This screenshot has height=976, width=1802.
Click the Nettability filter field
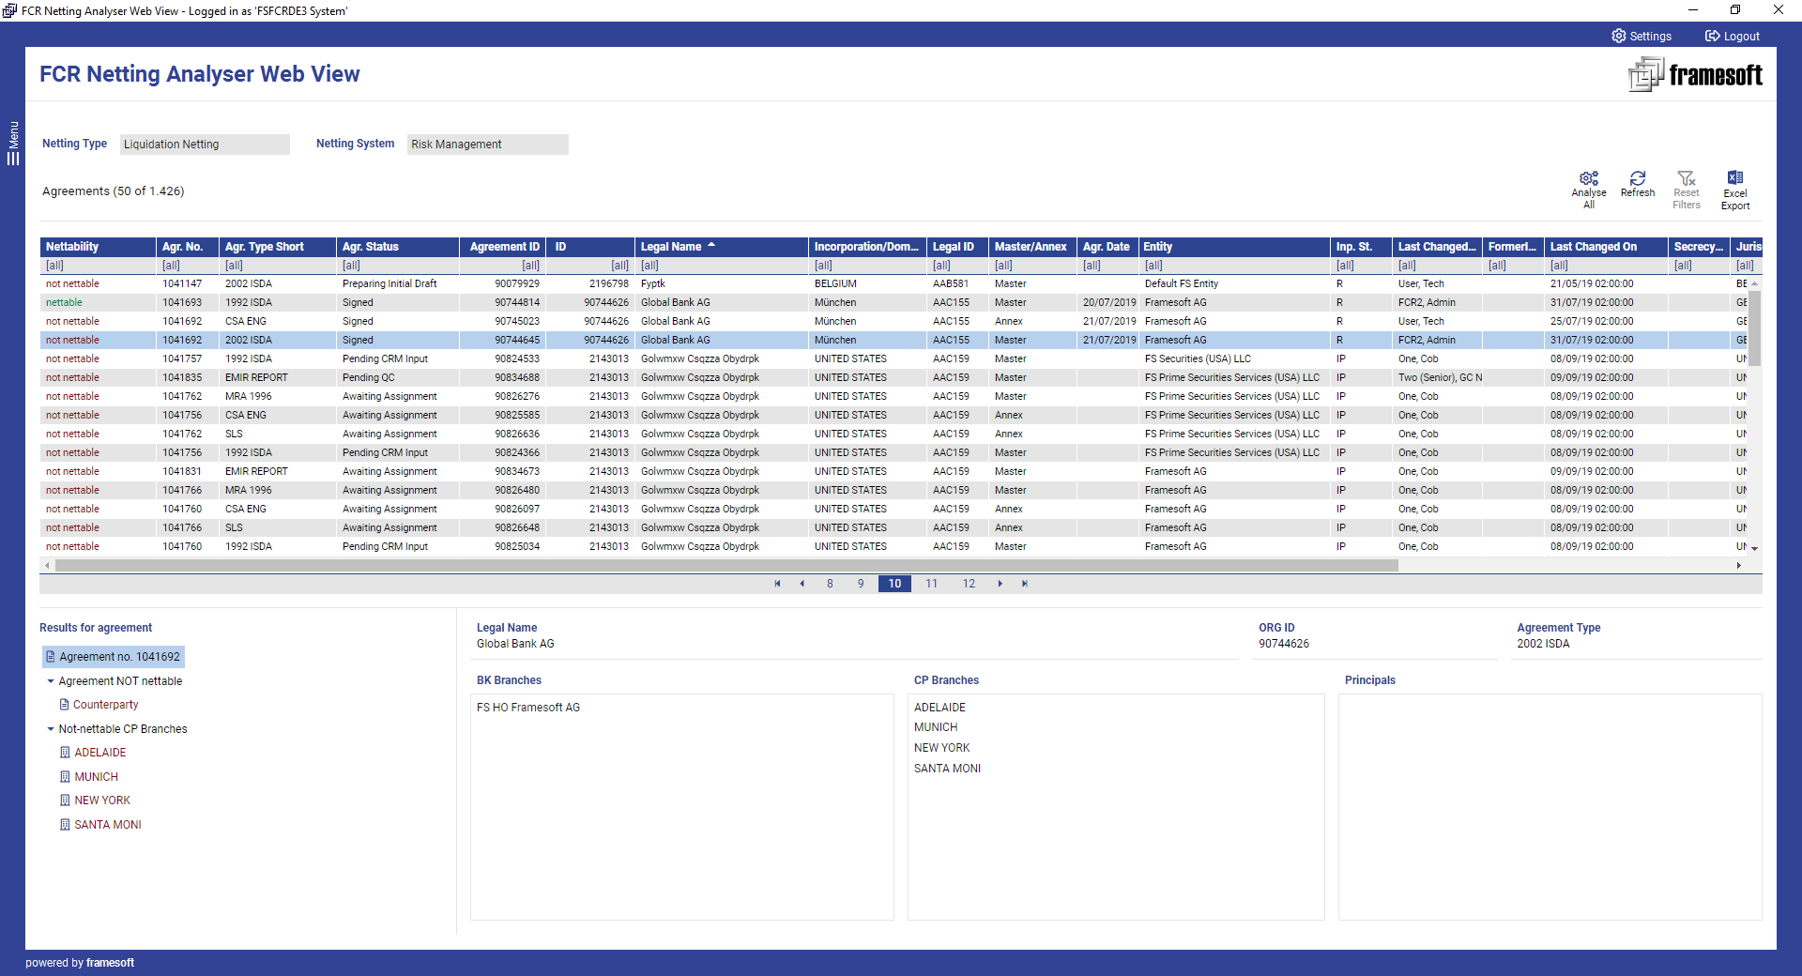[x=98, y=266]
